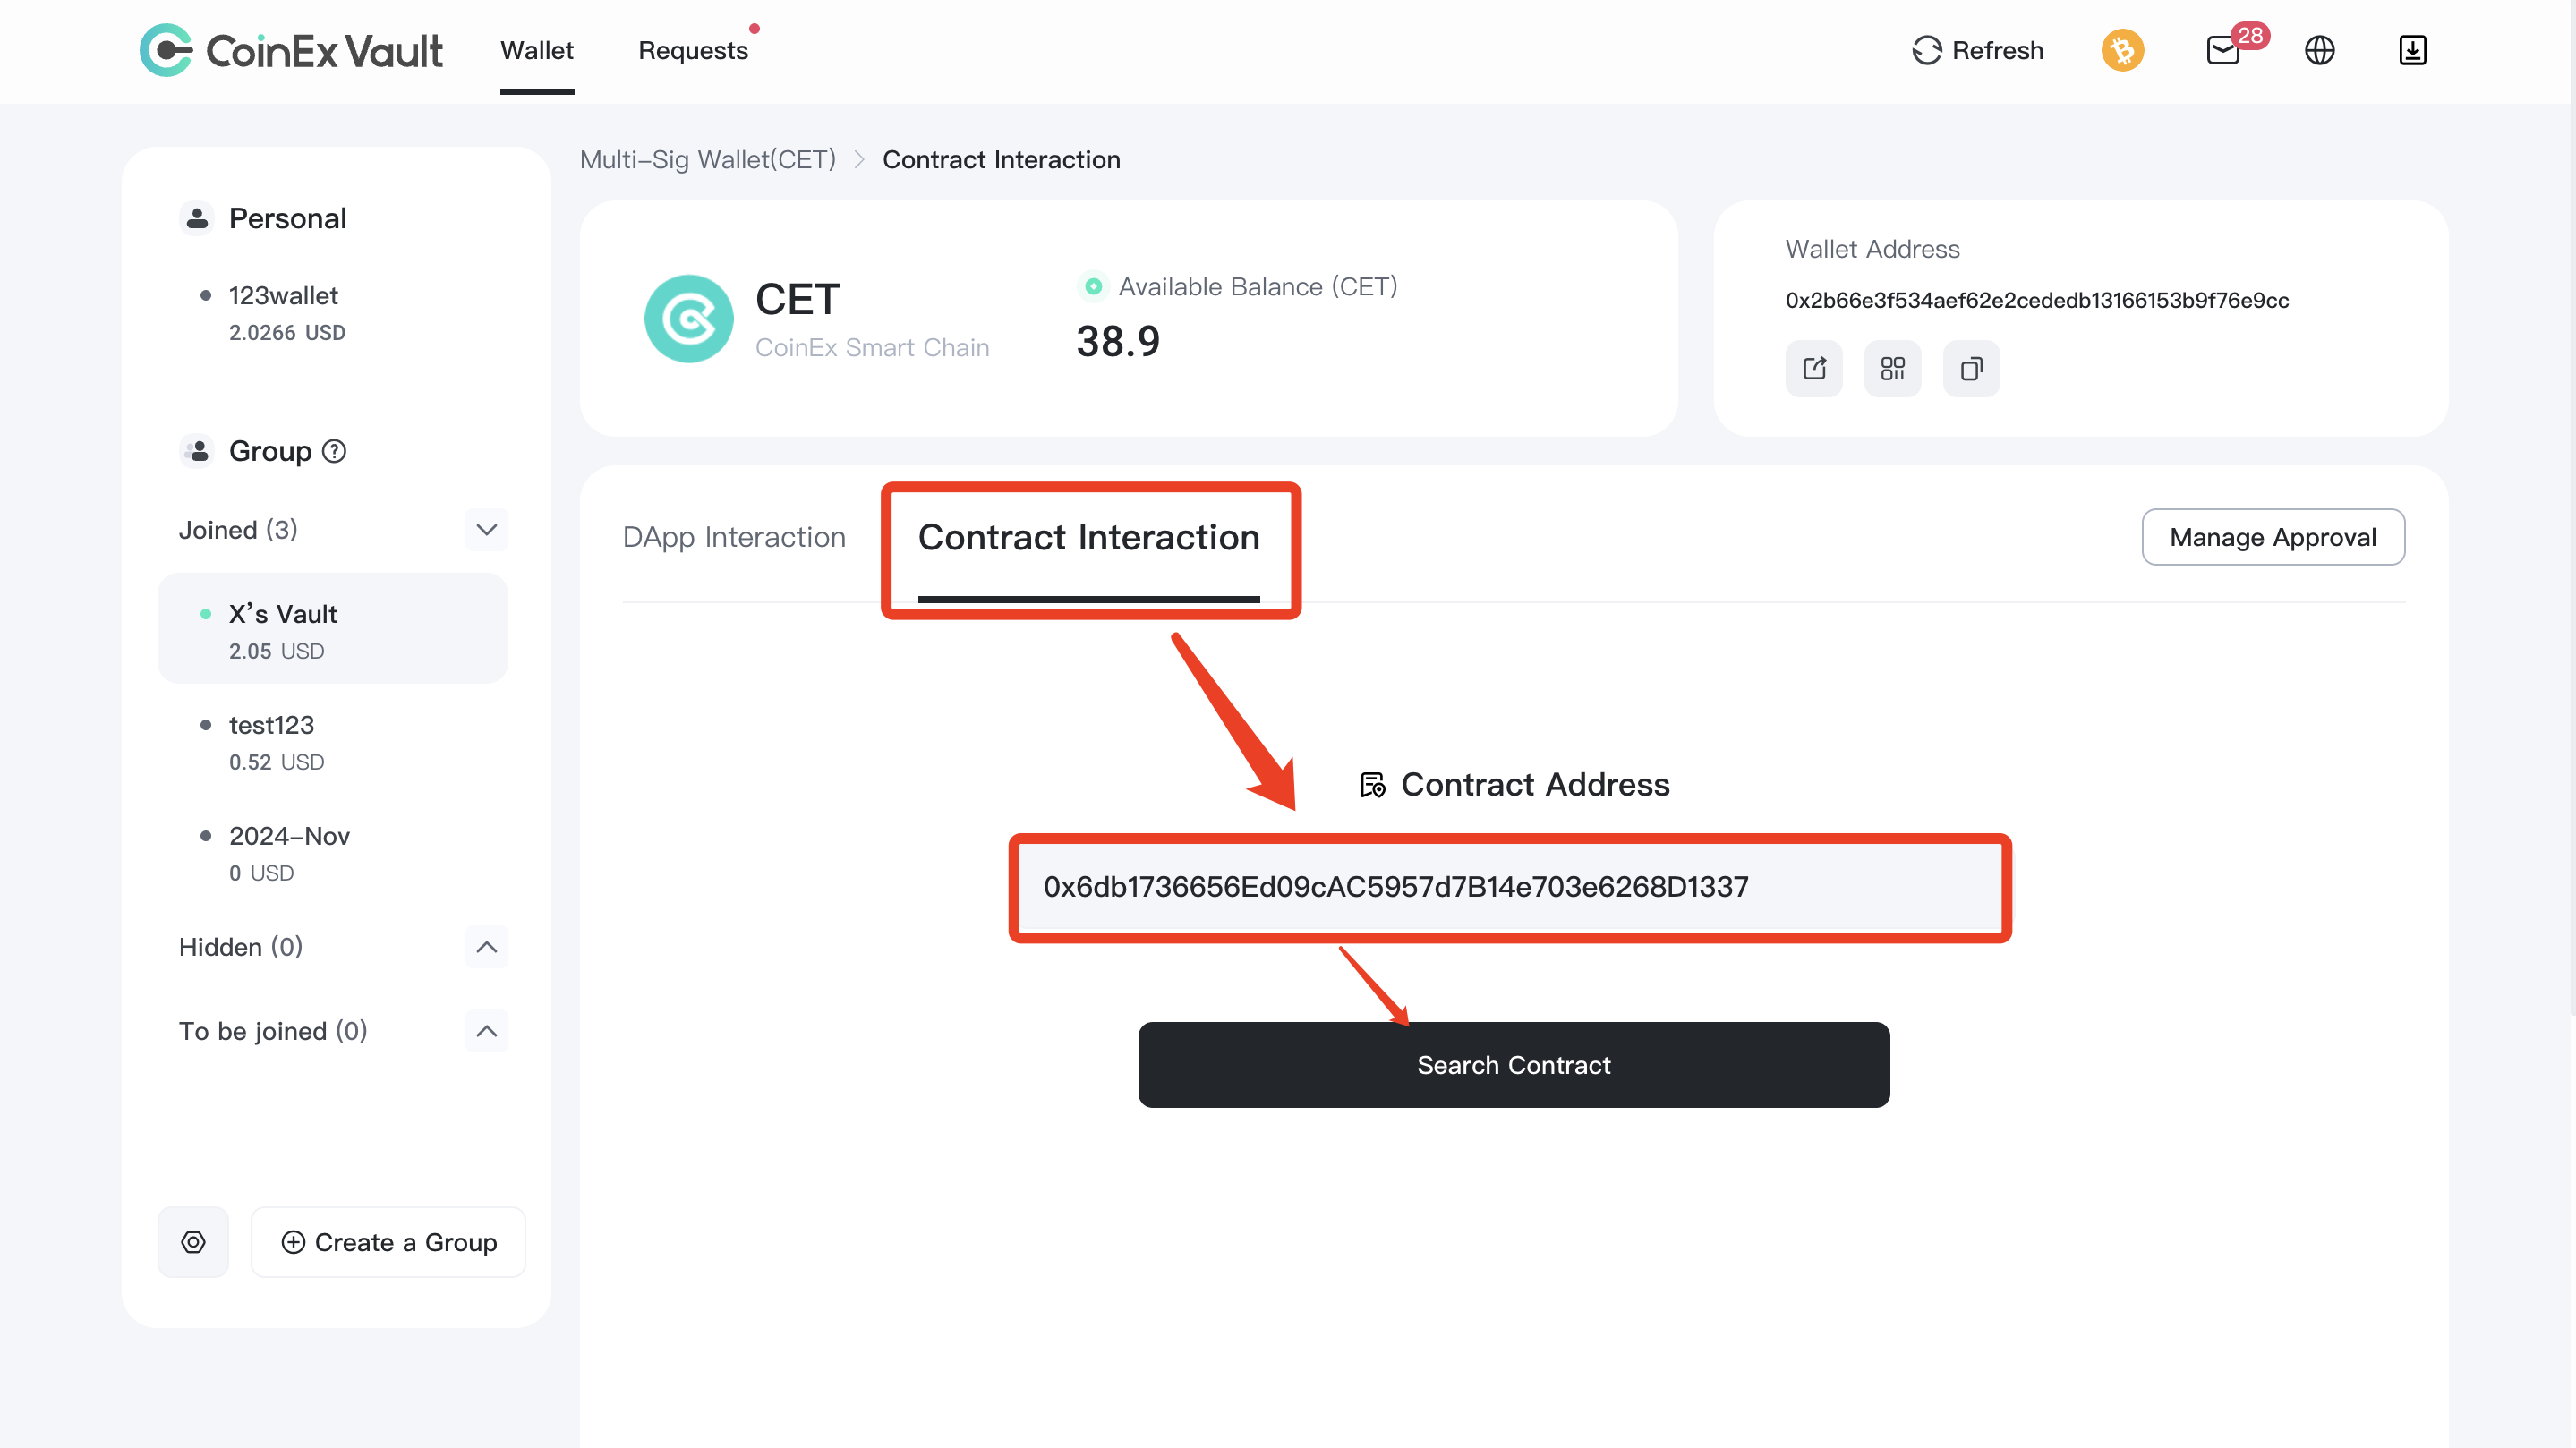Expand the To be joined (0) section

coord(487,1031)
